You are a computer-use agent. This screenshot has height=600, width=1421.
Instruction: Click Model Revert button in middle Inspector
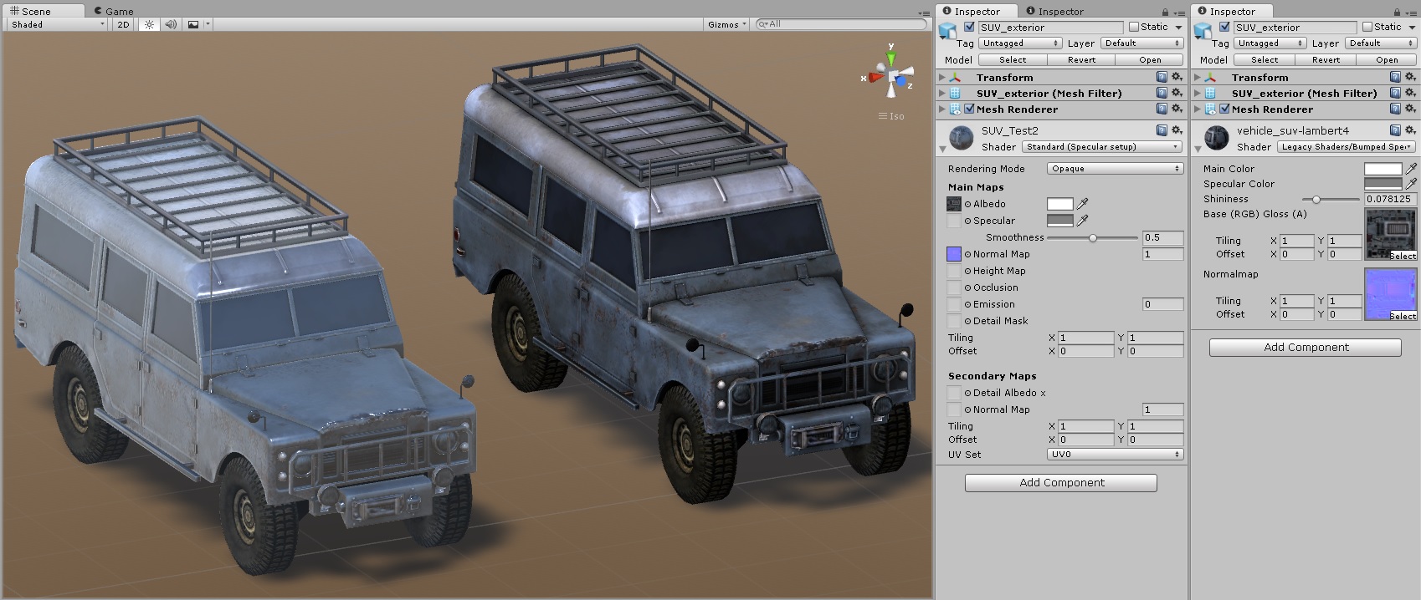point(1081,59)
